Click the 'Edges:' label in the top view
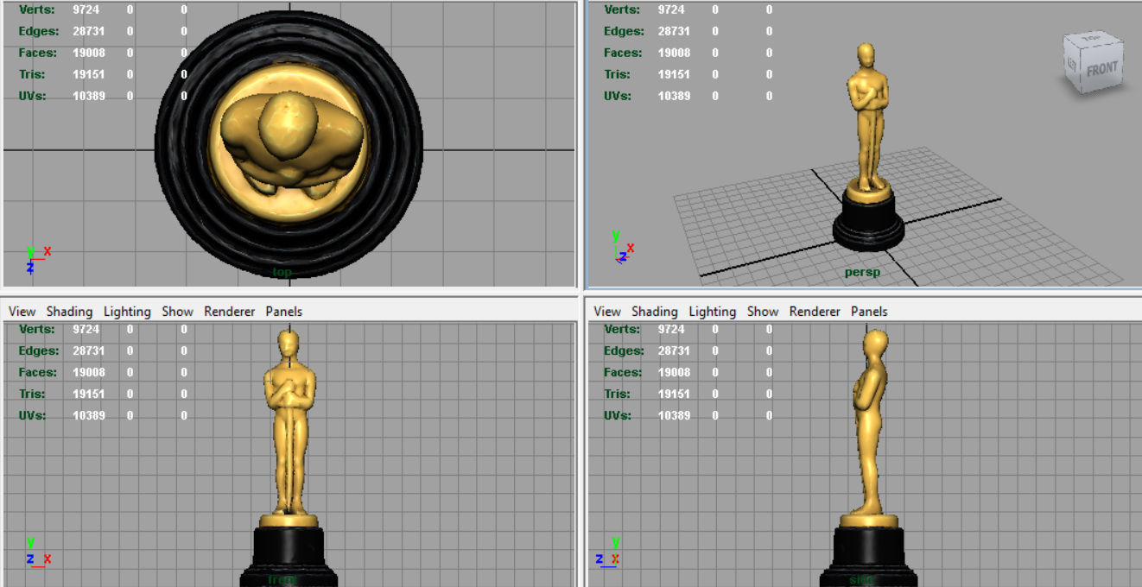Screen dimensions: 1142x587 coord(39,31)
